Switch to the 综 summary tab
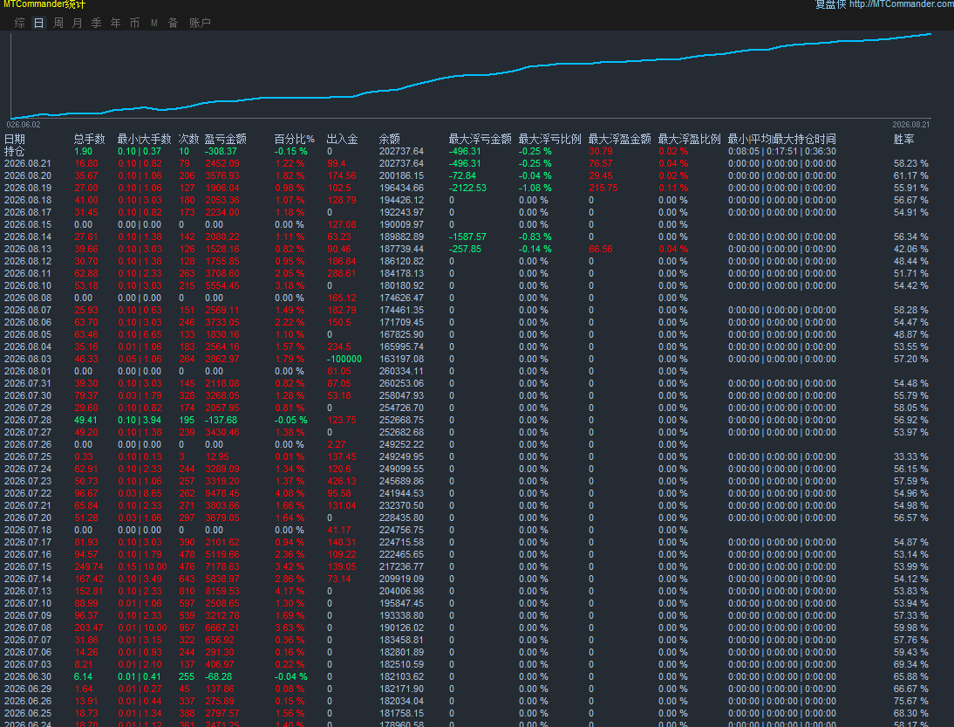The image size is (954, 727). click(x=19, y=23)
